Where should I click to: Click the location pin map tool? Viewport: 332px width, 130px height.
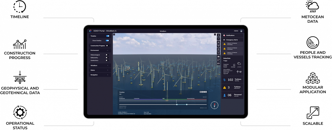218,49
